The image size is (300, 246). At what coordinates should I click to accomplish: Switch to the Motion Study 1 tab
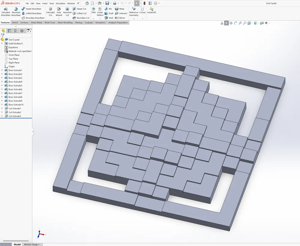[32, 244]
